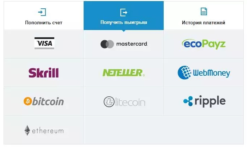
Task: Choose the mastercard payment option
Action: tap(124, 44)
